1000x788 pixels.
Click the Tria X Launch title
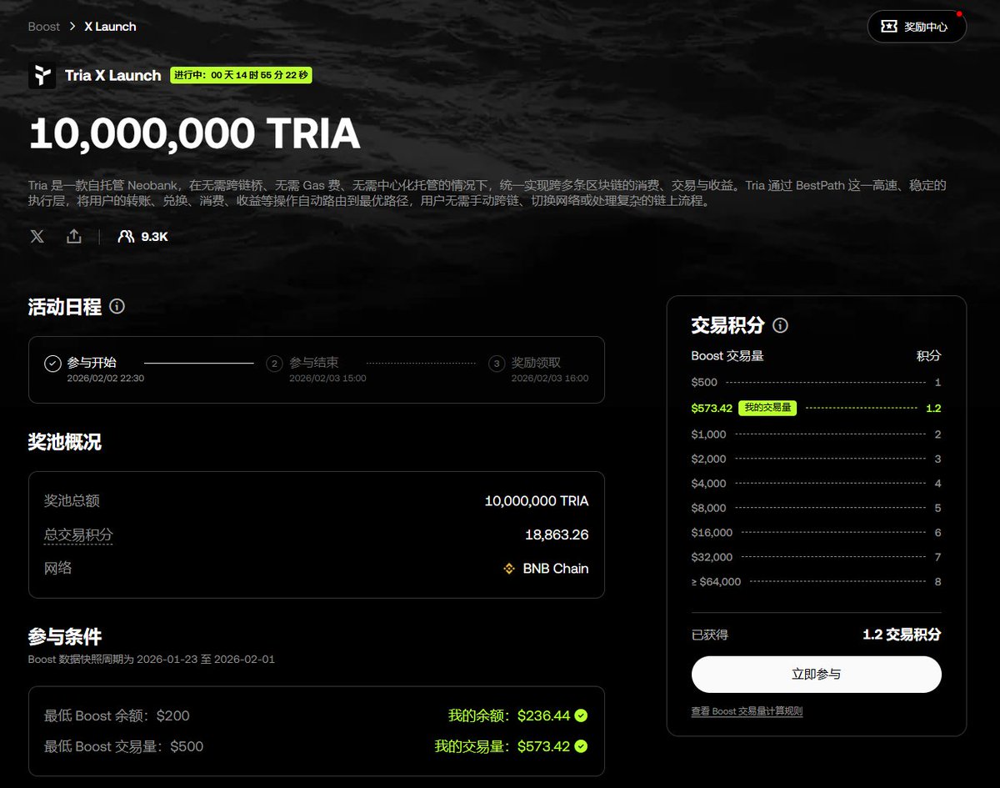pyautogui.click(x=113, y=75)
